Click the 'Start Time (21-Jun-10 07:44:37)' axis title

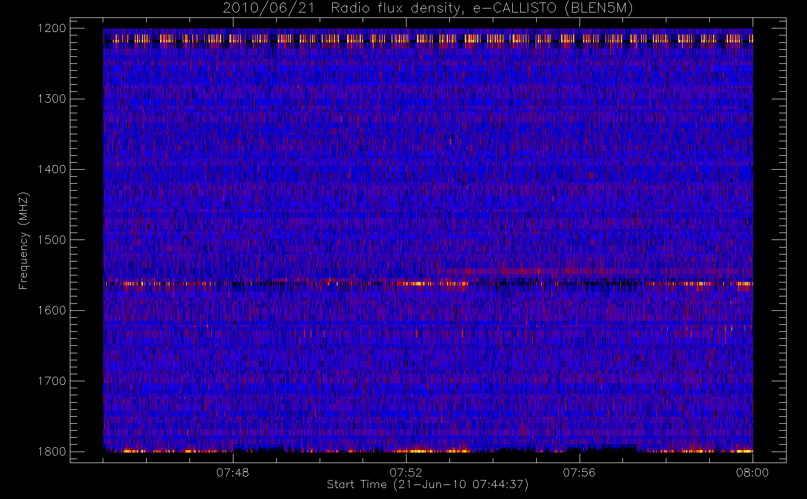click(428, 485)
